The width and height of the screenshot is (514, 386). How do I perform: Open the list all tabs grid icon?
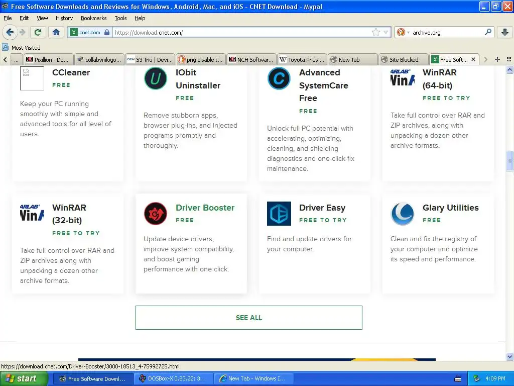point(509,59)
